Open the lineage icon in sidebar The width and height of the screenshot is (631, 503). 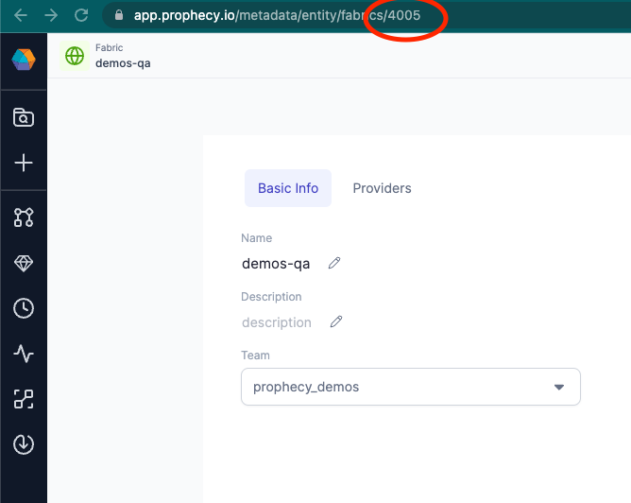click(24, 399)
